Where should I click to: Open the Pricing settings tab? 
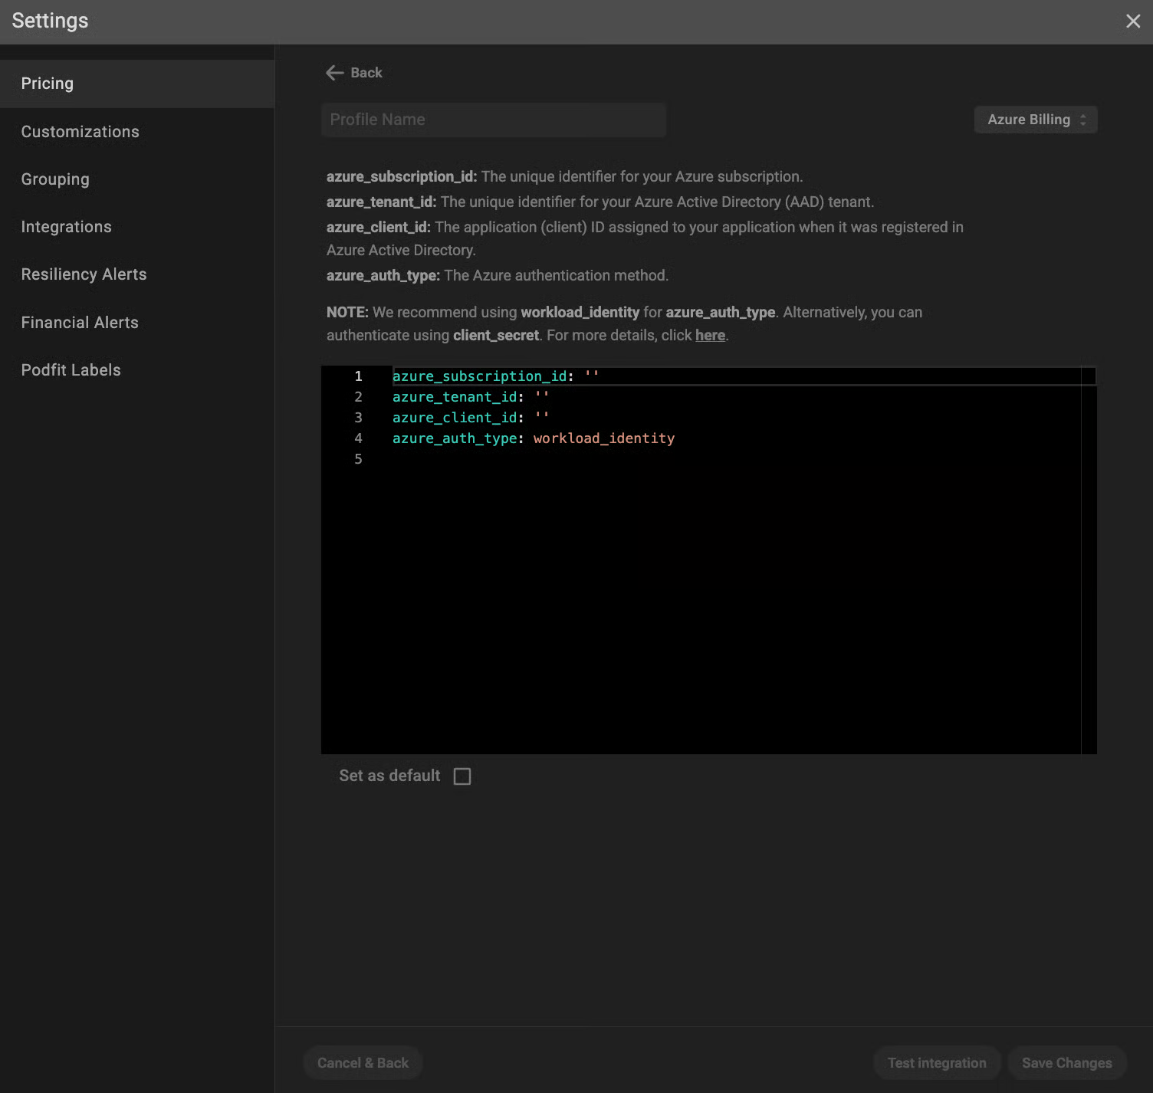pyautogui.click(x=48, y=84)
